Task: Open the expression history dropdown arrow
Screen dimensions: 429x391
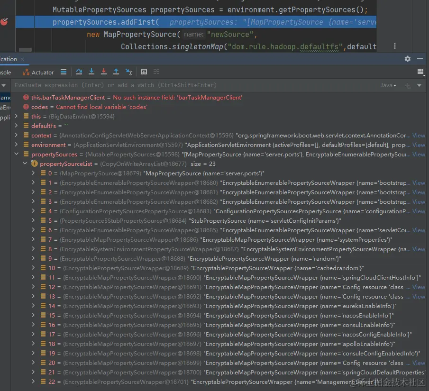Action: 419,85
